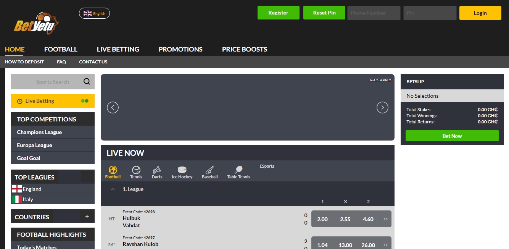This screenshot has height=249, width=509.
Task: Click the Reset Pin button
Action: point(324,13)
